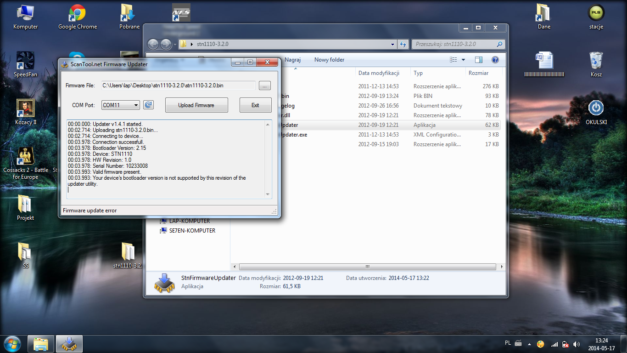Click the 2012-09-15 19:03 date cell

[x=379, y=144]
